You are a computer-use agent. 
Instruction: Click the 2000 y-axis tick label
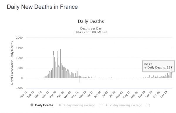click(x=19, y=38)
